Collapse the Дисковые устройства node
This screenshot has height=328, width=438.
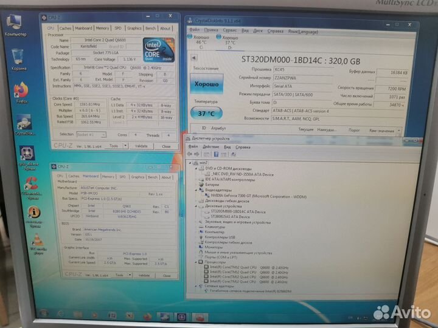click(196, 206)
